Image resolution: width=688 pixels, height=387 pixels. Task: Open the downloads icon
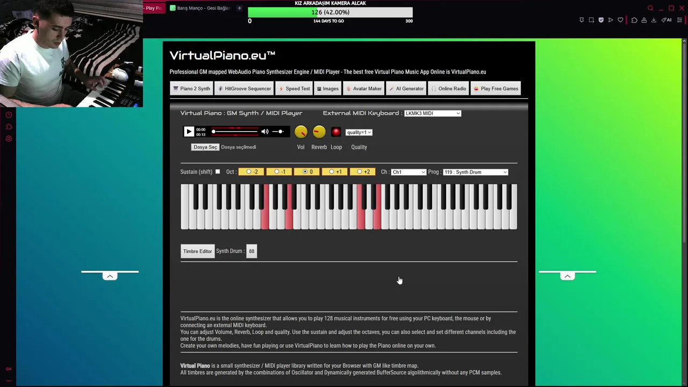654,20
